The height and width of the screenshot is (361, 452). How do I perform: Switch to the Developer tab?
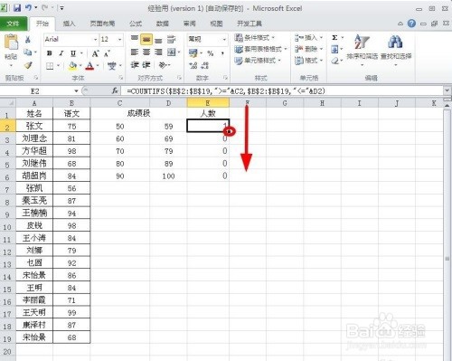[250, 24]
